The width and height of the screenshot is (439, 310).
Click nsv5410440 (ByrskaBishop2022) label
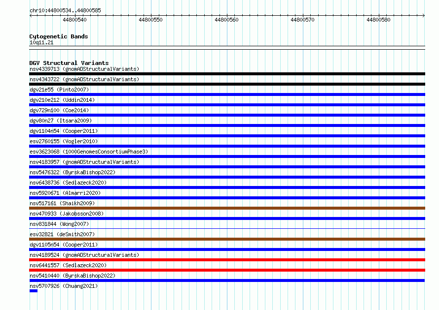(x=73, y=276)
